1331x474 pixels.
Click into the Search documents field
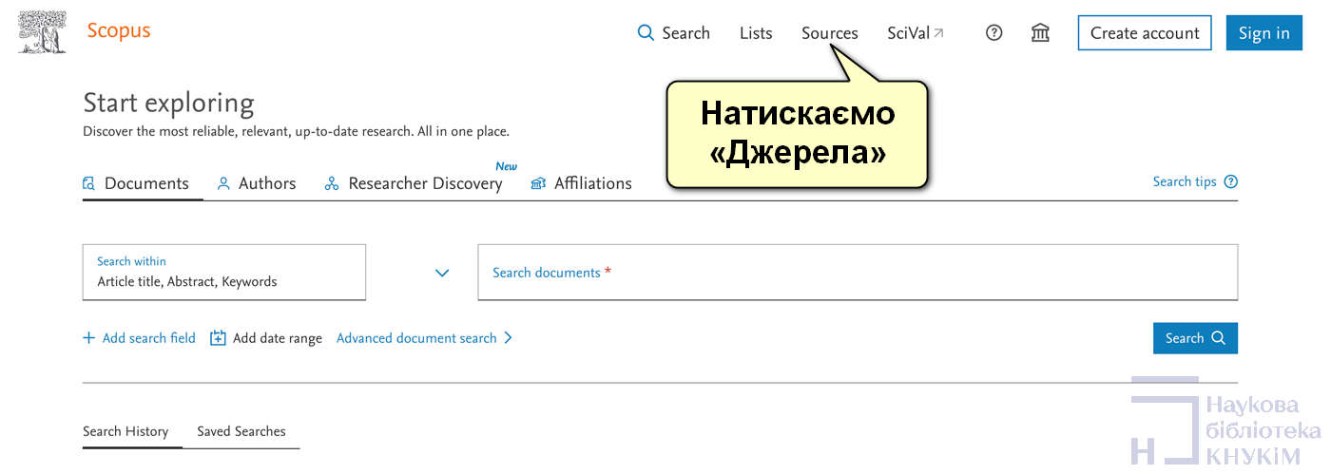coord(856,273)
